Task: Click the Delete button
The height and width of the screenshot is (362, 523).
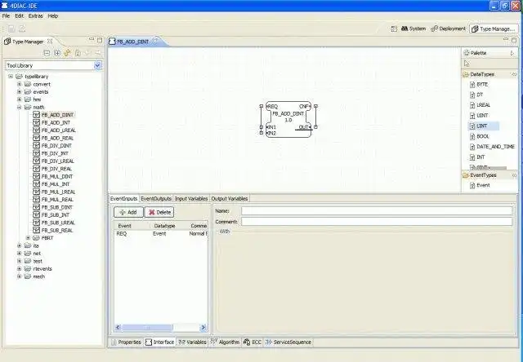Action: 159,212
